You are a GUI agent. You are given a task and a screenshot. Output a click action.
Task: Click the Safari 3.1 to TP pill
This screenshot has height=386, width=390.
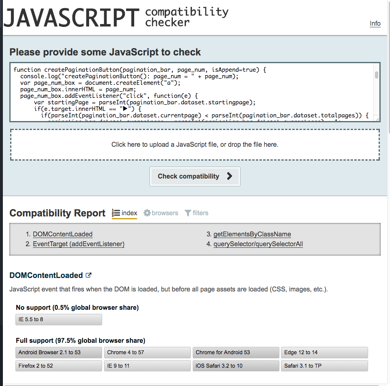(x=324, y=366)
